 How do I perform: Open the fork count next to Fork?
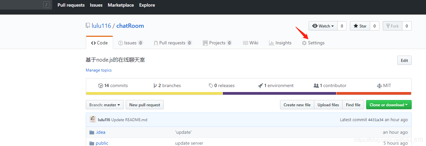tap(407, 26)
